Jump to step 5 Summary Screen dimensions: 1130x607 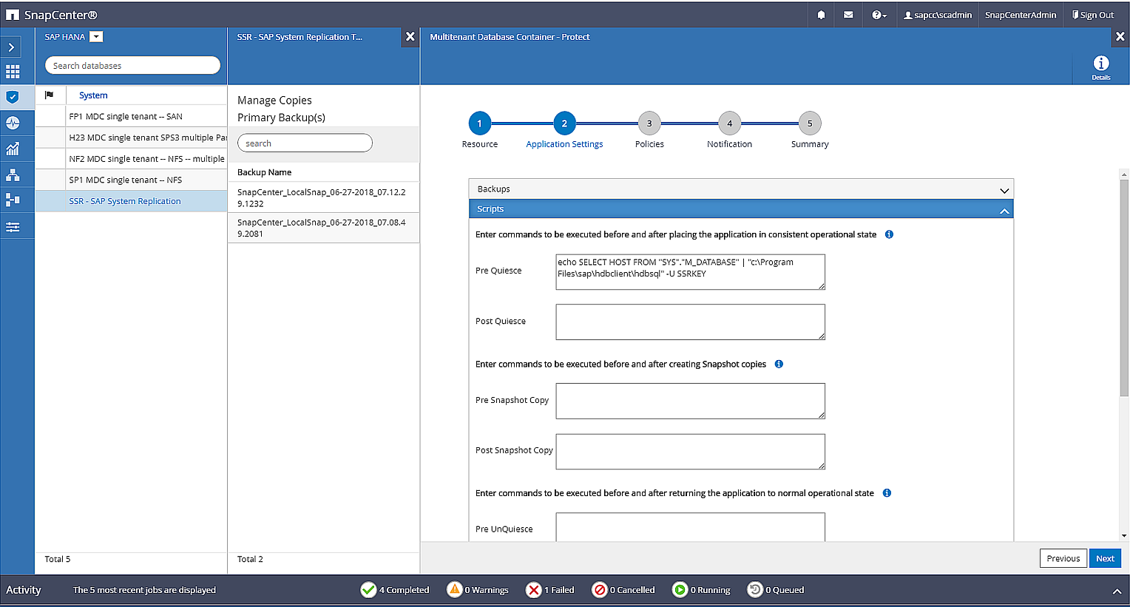point(809,123)
